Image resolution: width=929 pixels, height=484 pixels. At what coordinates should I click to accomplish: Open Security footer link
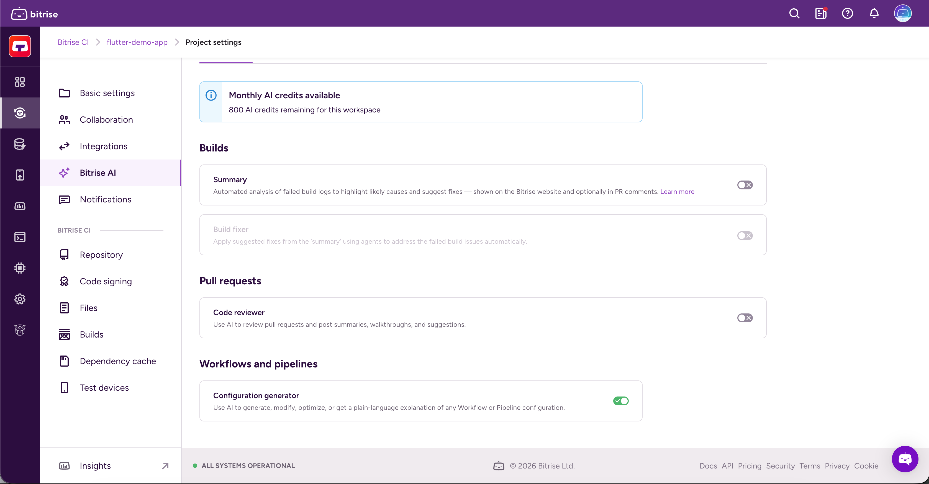(780, 466)
